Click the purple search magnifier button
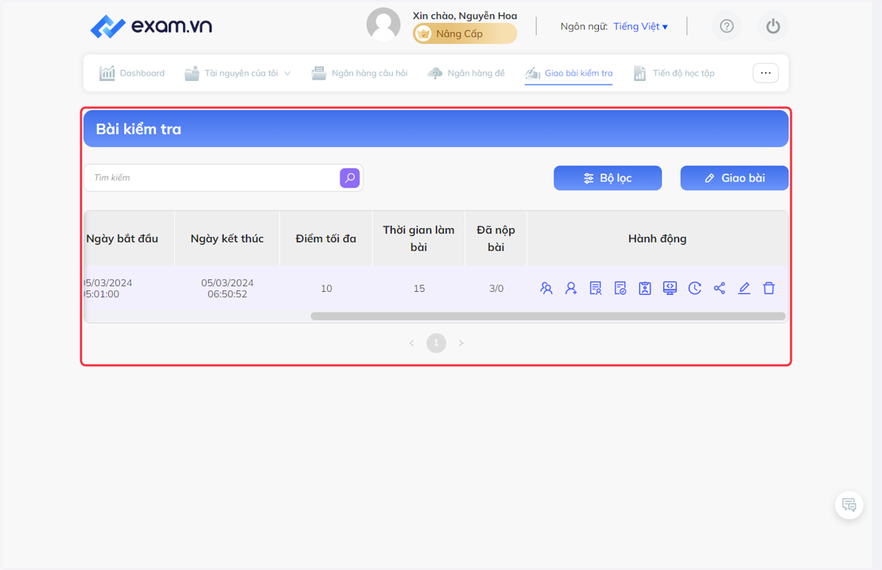This screenshot has width=882, height=570. tap(350, 178)
